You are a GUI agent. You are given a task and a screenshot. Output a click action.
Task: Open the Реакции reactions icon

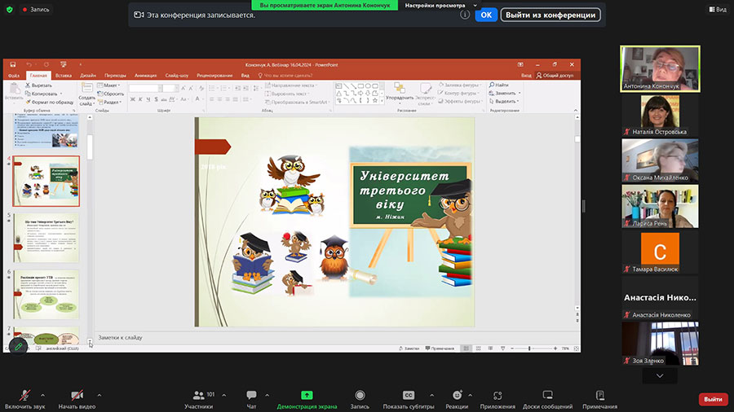(x=457, y=396)
